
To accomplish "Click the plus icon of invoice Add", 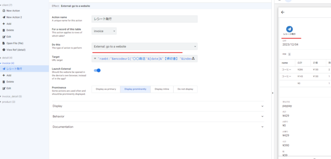I will [x=4, y=75].
